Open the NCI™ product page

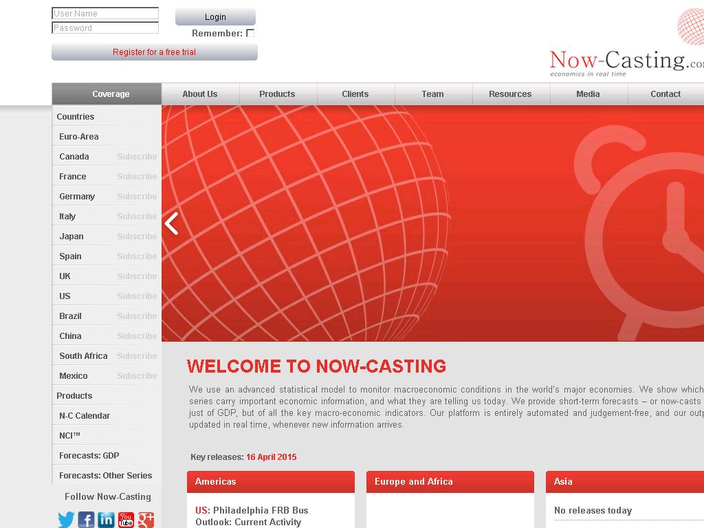(69, 435)
